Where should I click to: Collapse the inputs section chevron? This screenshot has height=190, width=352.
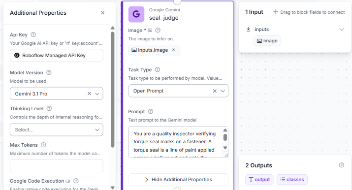point(342,30)
